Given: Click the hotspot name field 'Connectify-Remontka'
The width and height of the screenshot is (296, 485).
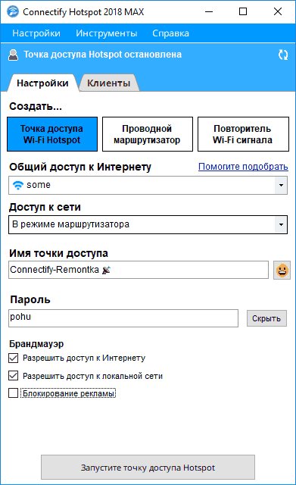Looking at the screenshot, I should 139,270.
